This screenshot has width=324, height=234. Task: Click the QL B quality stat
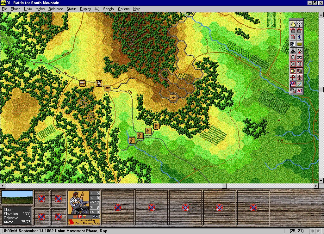click(x=94, y=207)
